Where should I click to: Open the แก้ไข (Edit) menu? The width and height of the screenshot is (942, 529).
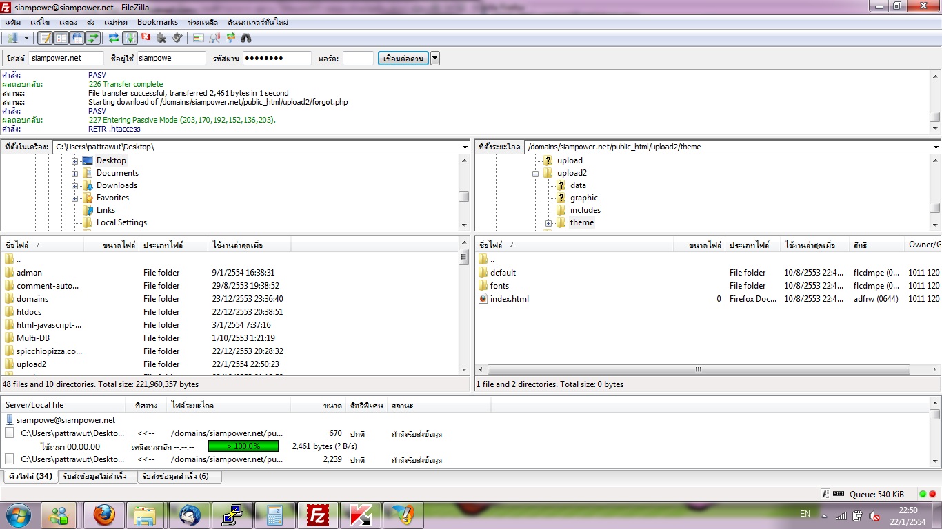(x=40, y=23)
